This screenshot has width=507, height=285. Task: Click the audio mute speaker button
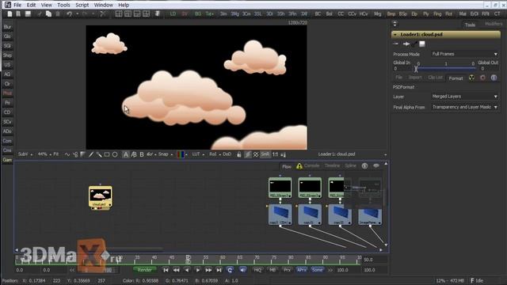tap(242, 270)
